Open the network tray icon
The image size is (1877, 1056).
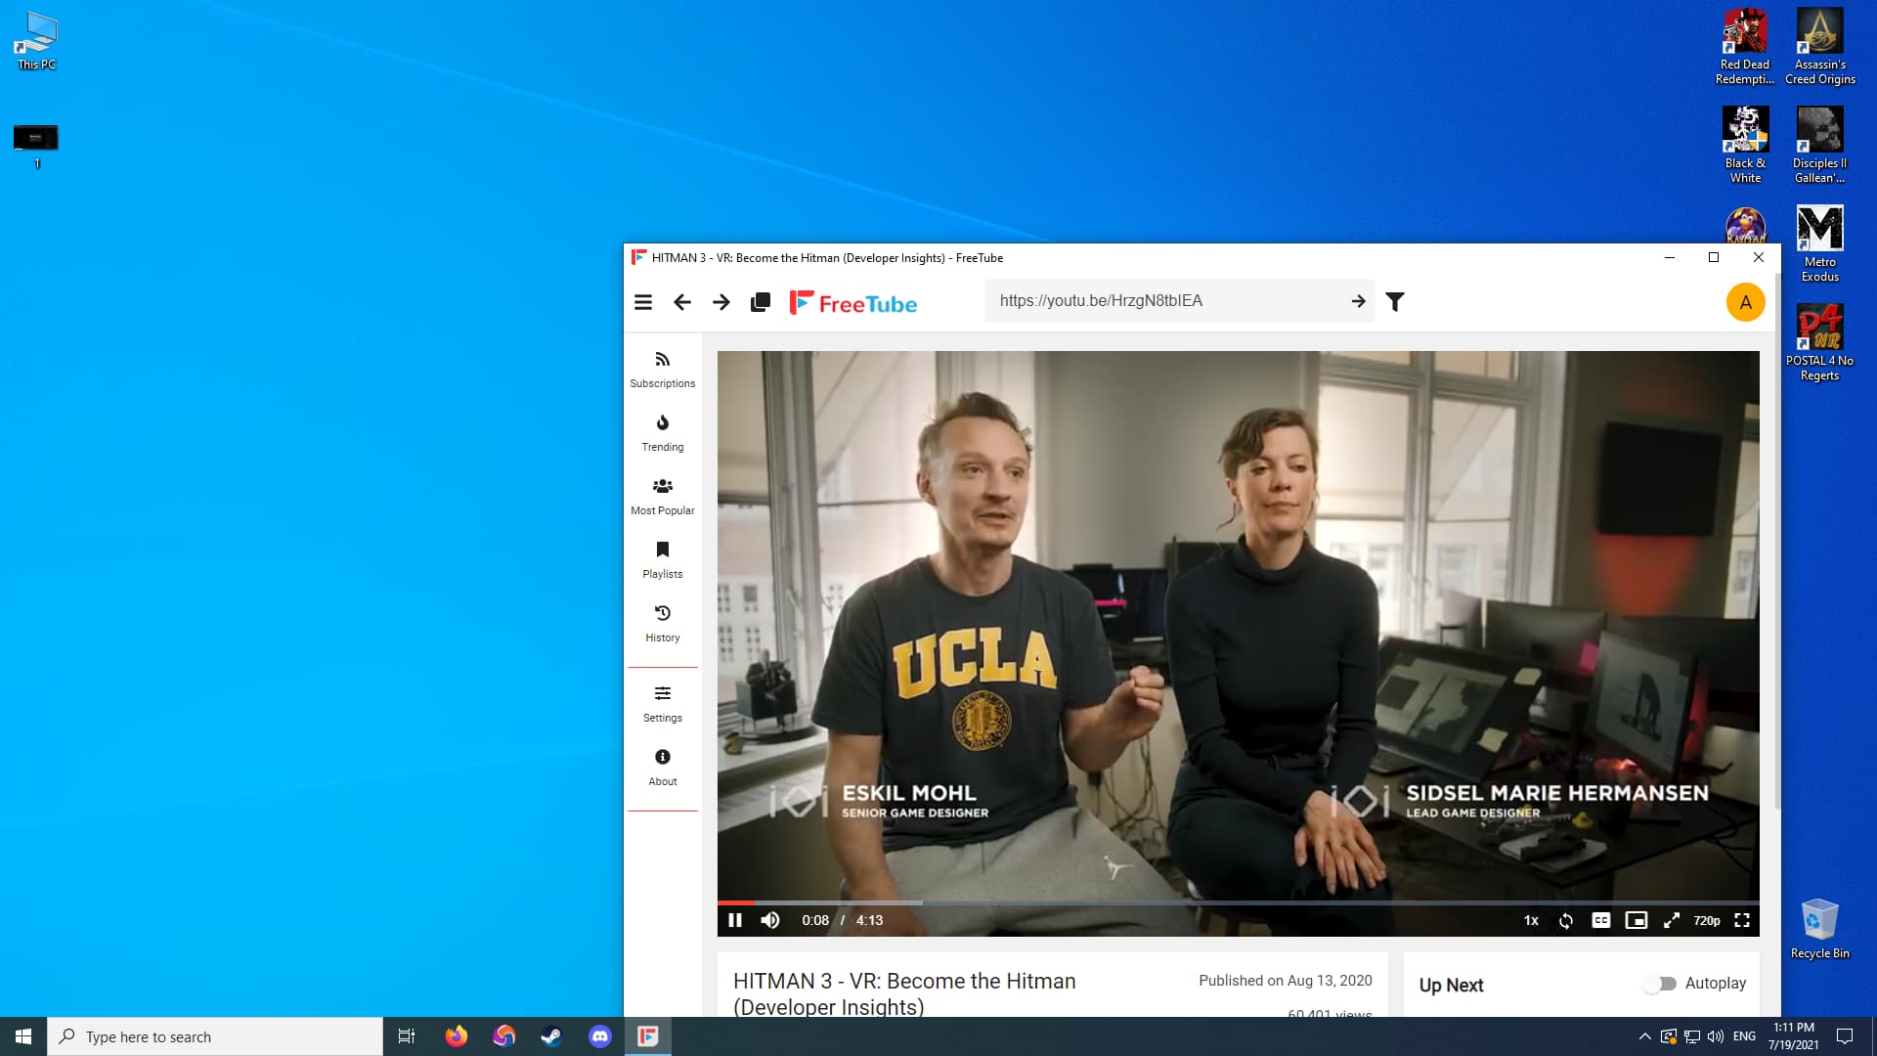[x=1692, y=1036]
